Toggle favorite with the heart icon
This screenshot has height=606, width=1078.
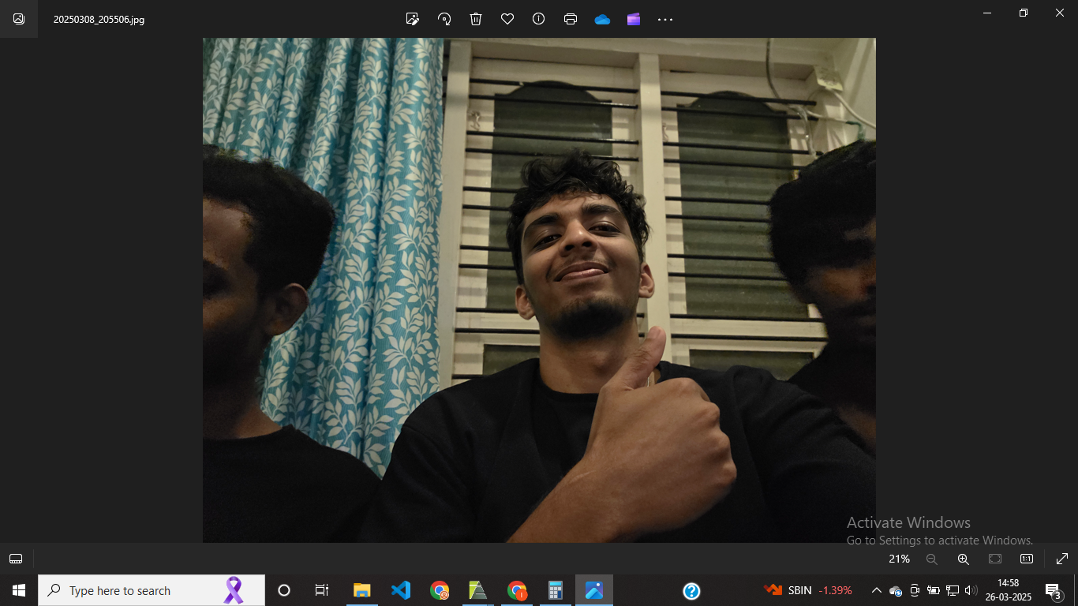coord(507,19)
